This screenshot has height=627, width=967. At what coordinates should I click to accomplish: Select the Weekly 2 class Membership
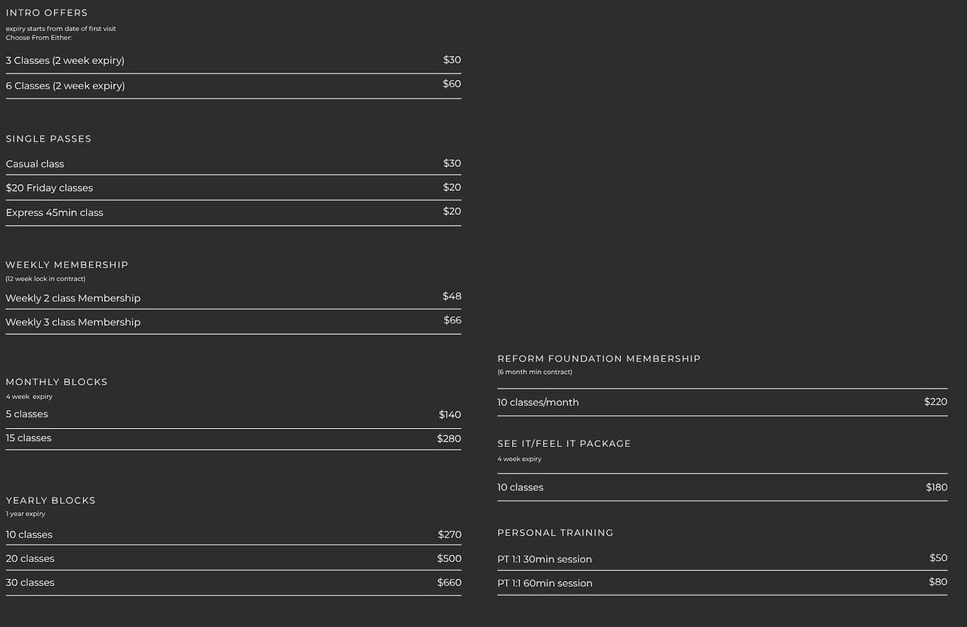[233, 298]
